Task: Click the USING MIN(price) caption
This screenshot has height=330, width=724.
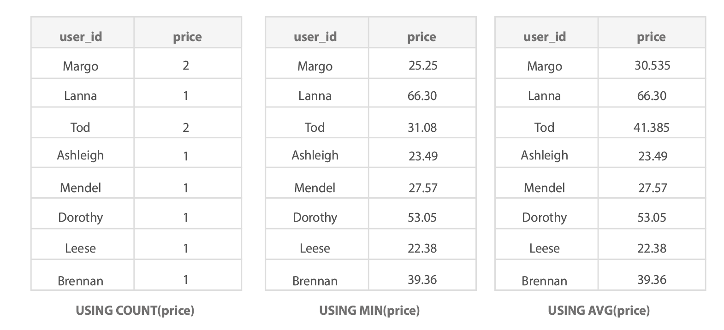Action: point(369,311)
